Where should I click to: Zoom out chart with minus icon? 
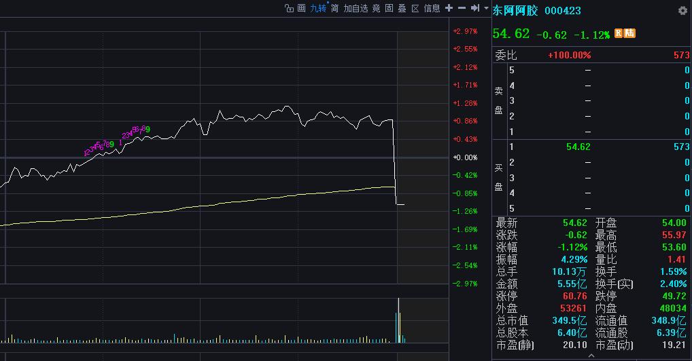click(462, 8)
